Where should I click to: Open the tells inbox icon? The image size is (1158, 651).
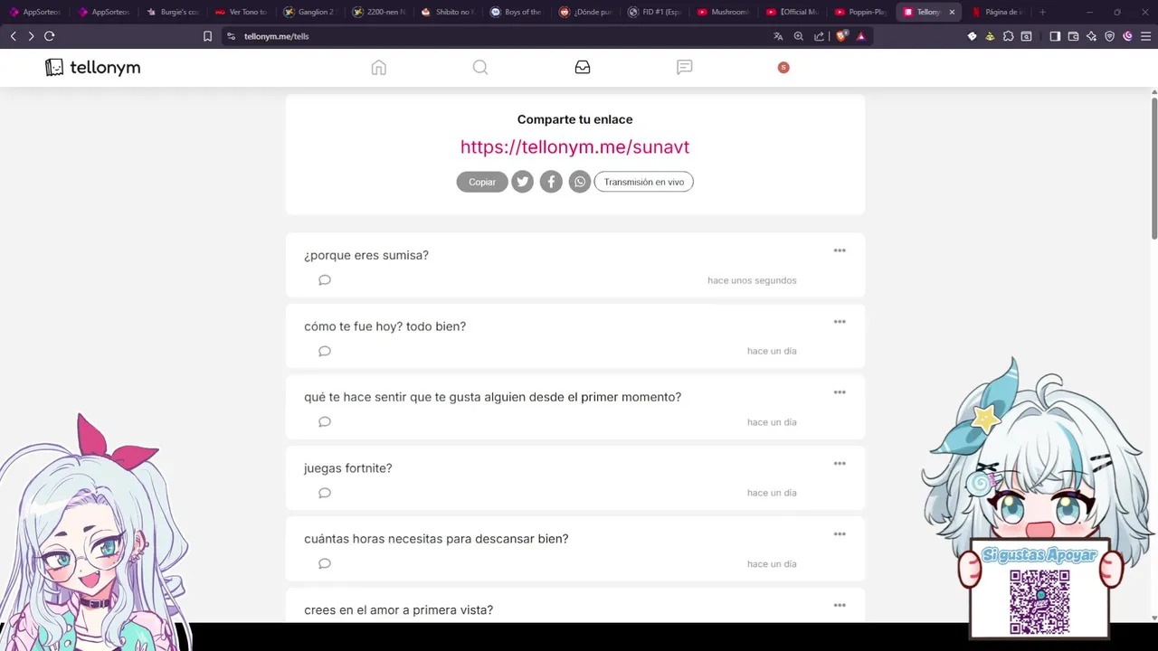583,68
